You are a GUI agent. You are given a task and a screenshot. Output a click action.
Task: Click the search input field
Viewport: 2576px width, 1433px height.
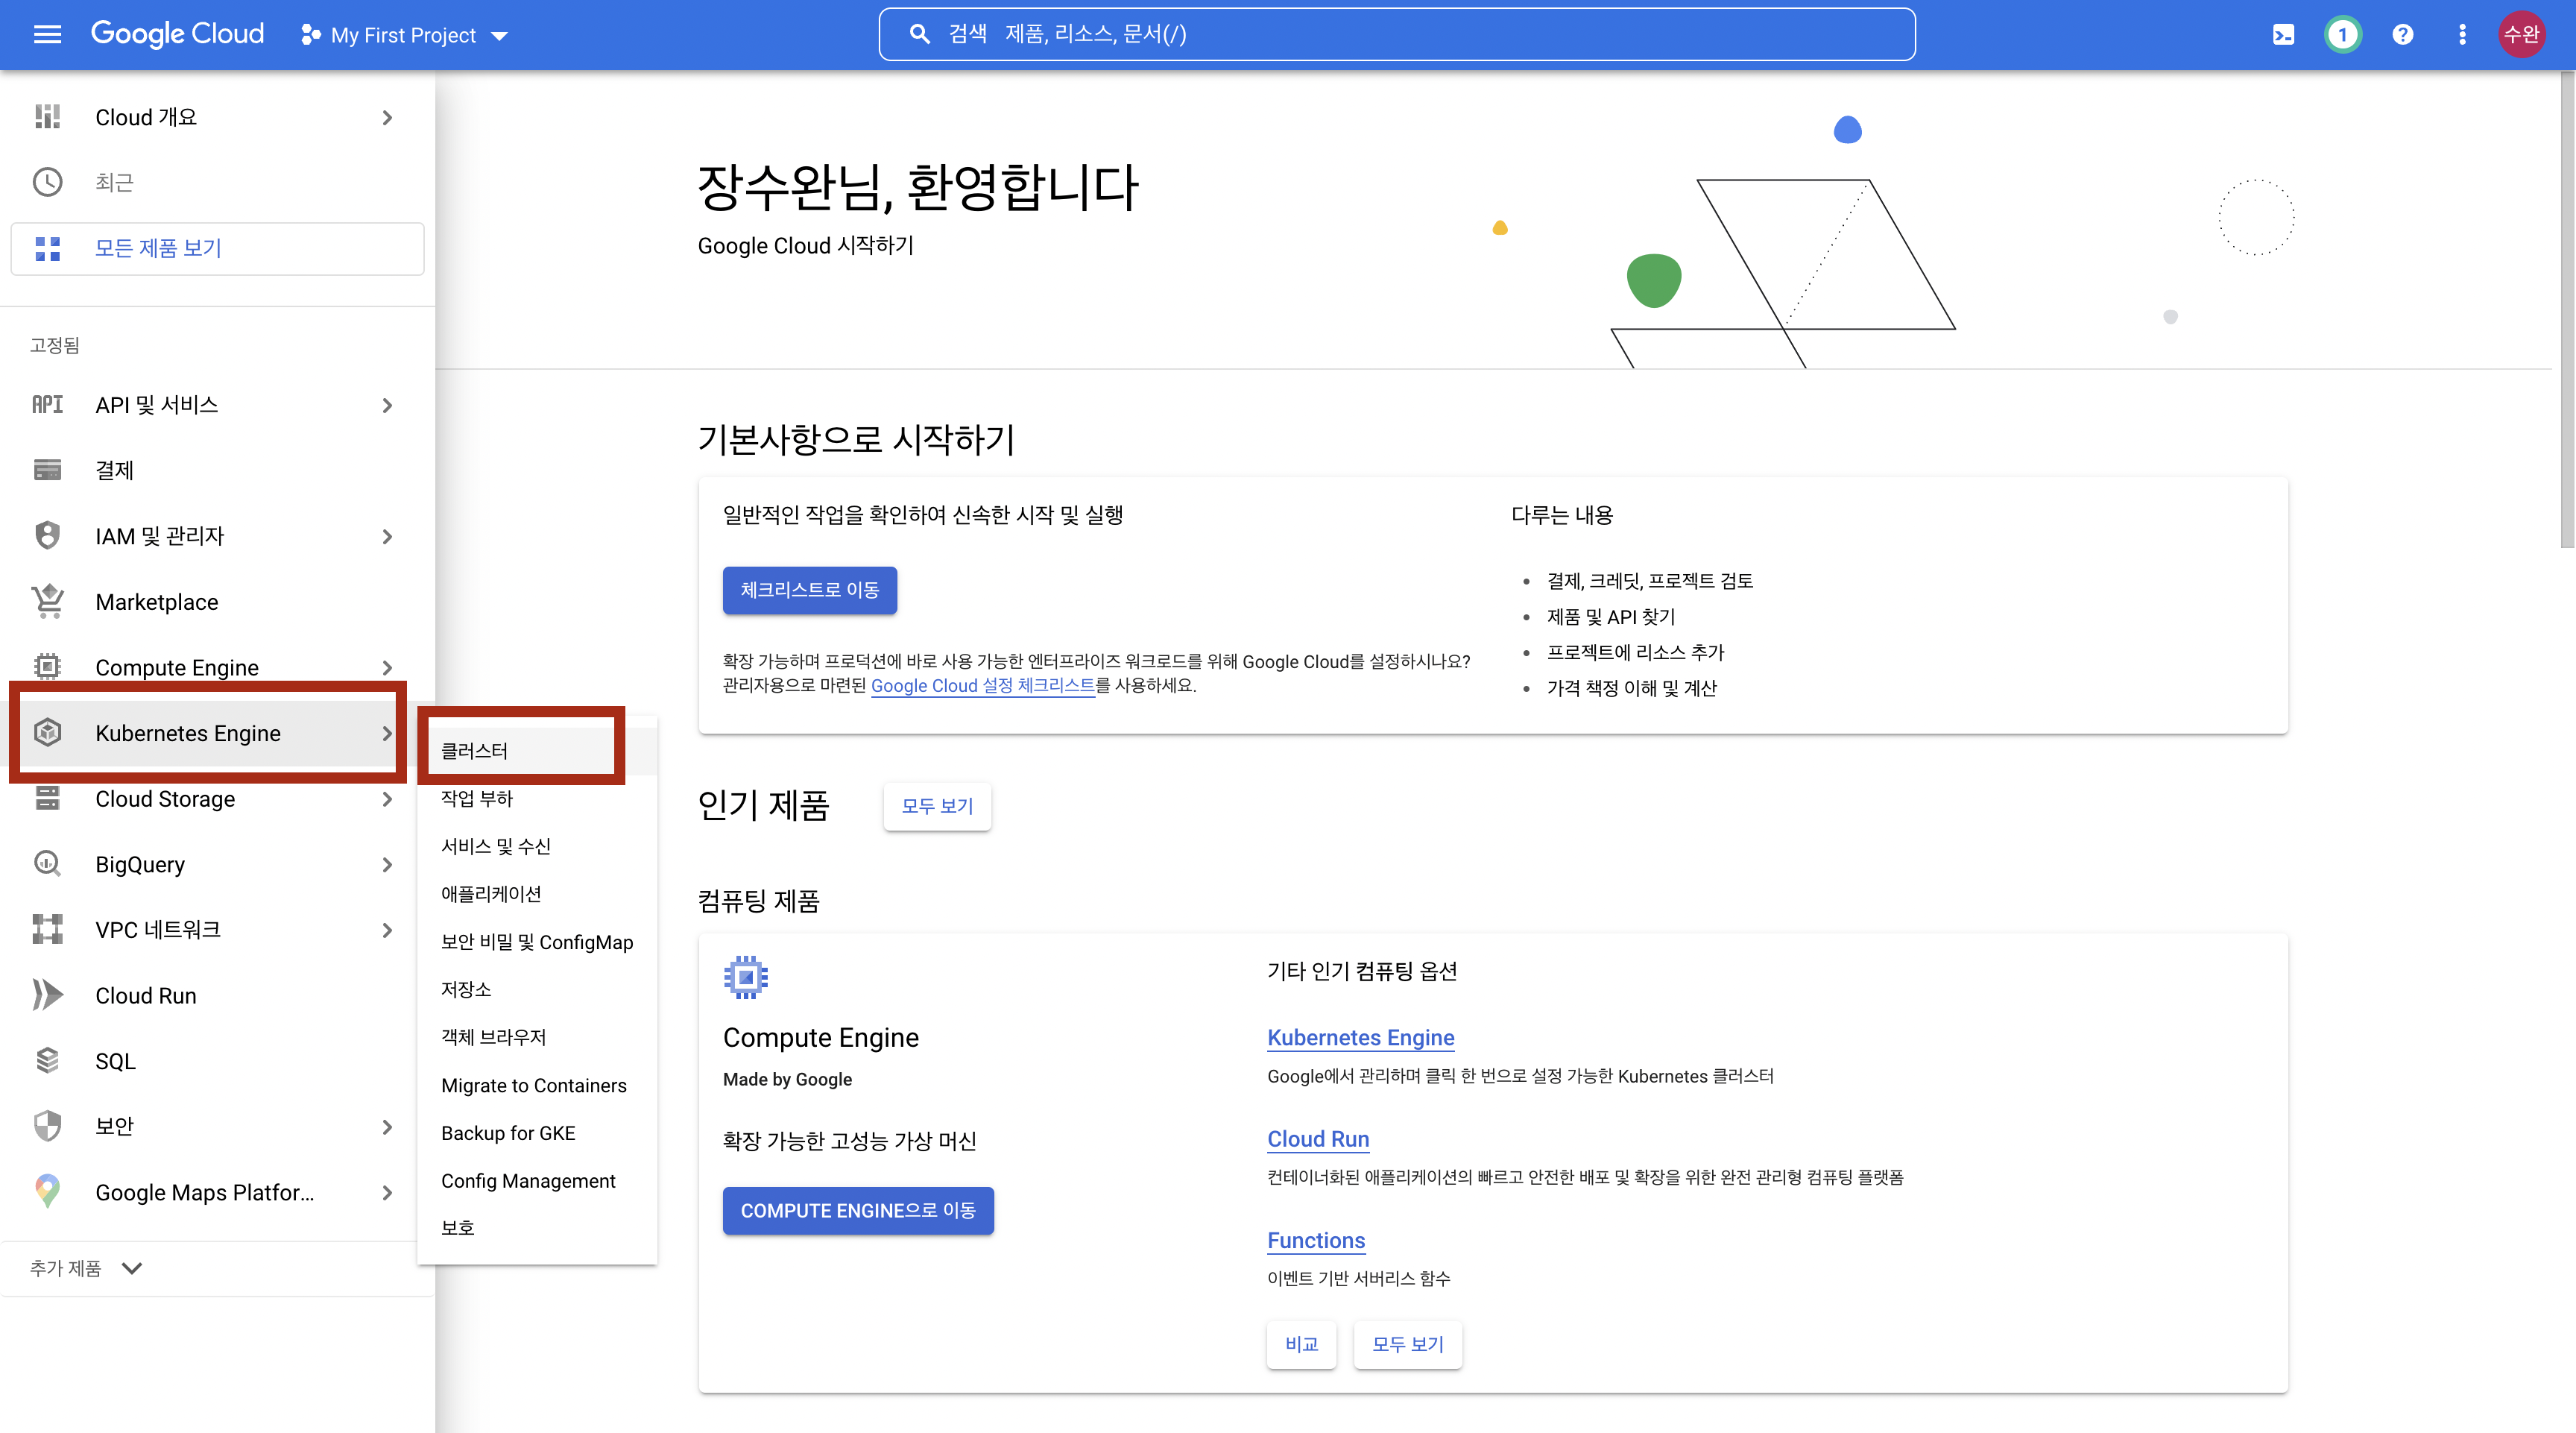[1396, 34]
